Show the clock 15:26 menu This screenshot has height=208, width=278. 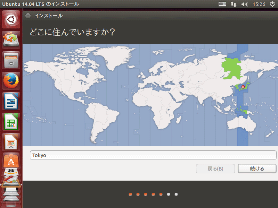pos(259,4)
